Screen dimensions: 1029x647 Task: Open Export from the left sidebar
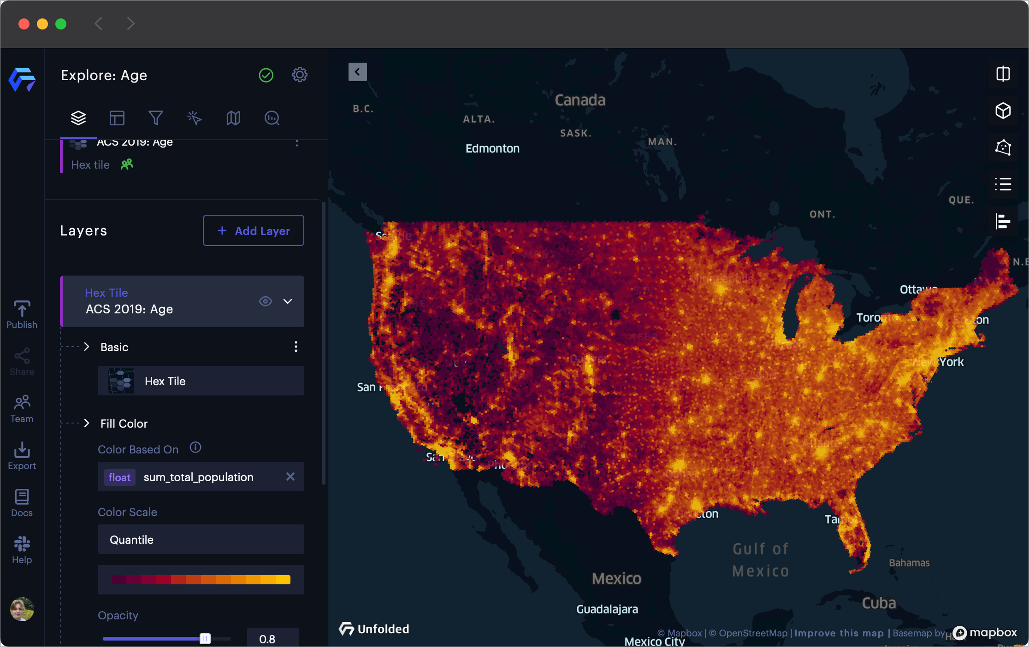22,456
